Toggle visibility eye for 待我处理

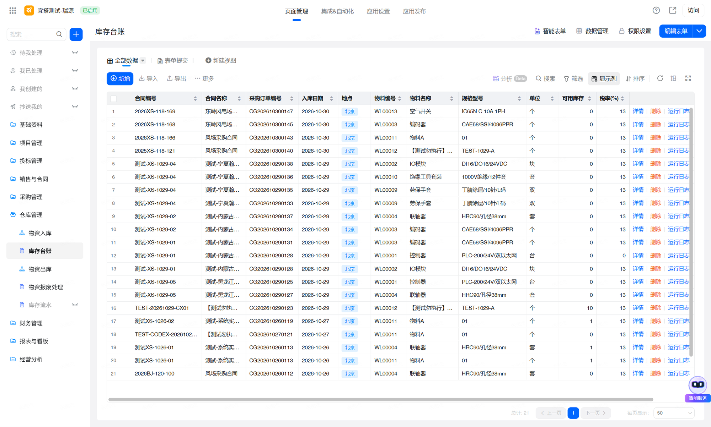[75, 53]
